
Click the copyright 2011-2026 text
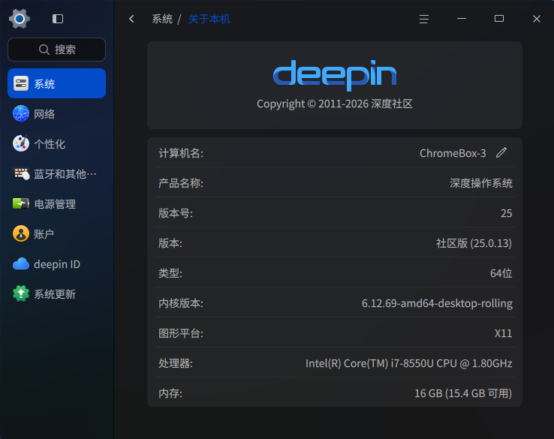(x=335, y=104)
